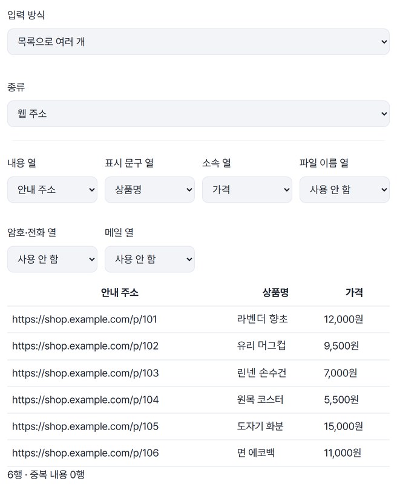Open the 입력 방식 dropdown showing 목록으로 여러 개

point(198,42)
